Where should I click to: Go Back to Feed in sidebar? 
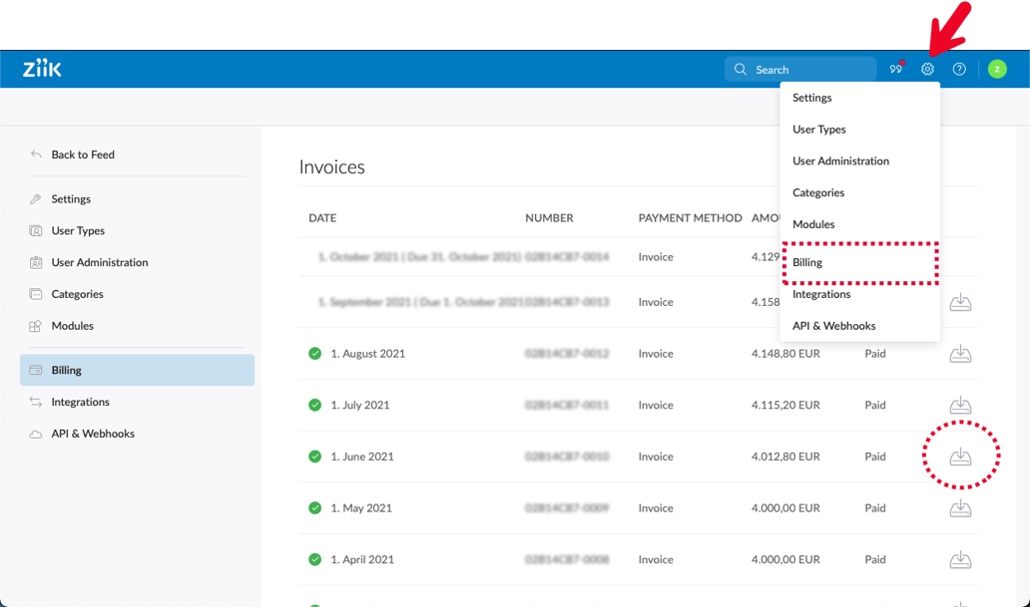click(x=82, y=154)
